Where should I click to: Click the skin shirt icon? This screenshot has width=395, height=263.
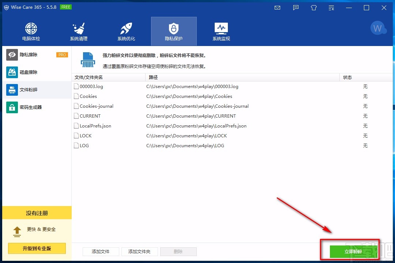(x=314, y=8)
